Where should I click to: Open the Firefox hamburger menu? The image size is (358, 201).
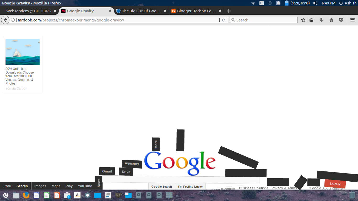(352, 20)
